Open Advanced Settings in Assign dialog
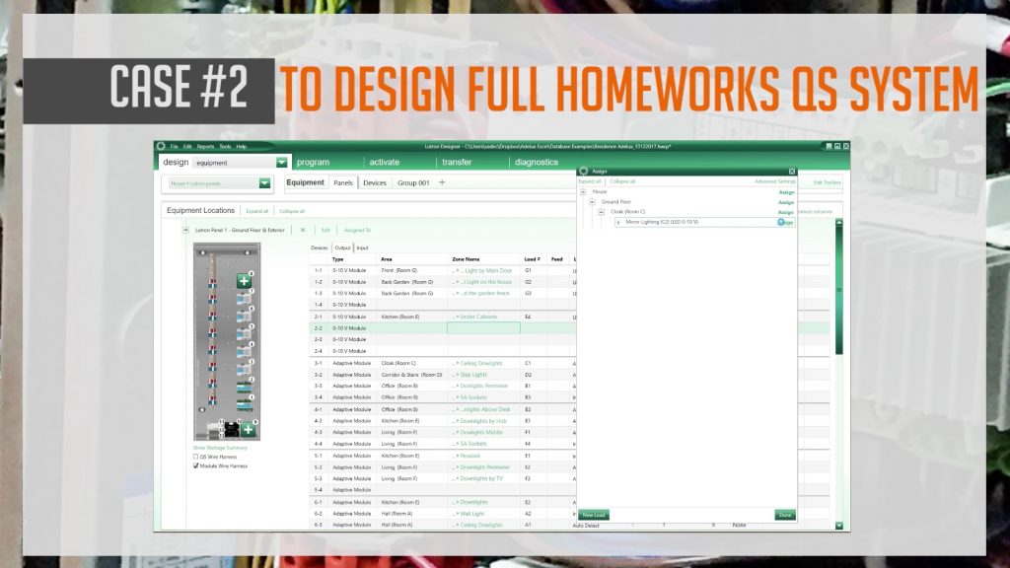The height and width of the screenshot is (568, 1010). pyautogui.click(x=775, y=181)
